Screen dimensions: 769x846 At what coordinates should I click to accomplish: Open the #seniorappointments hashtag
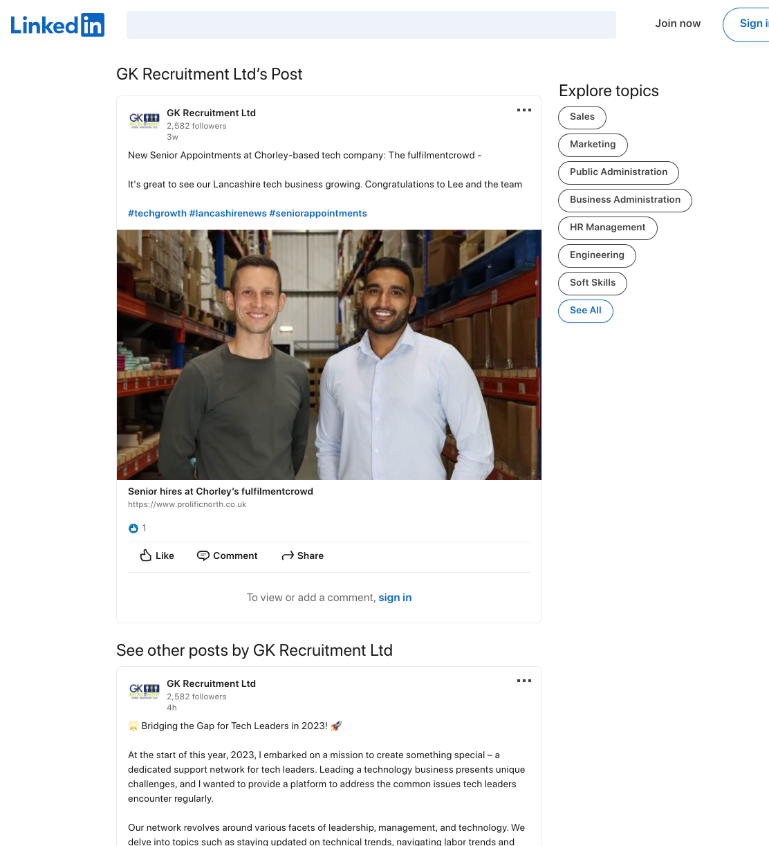[x=318, y=213]
